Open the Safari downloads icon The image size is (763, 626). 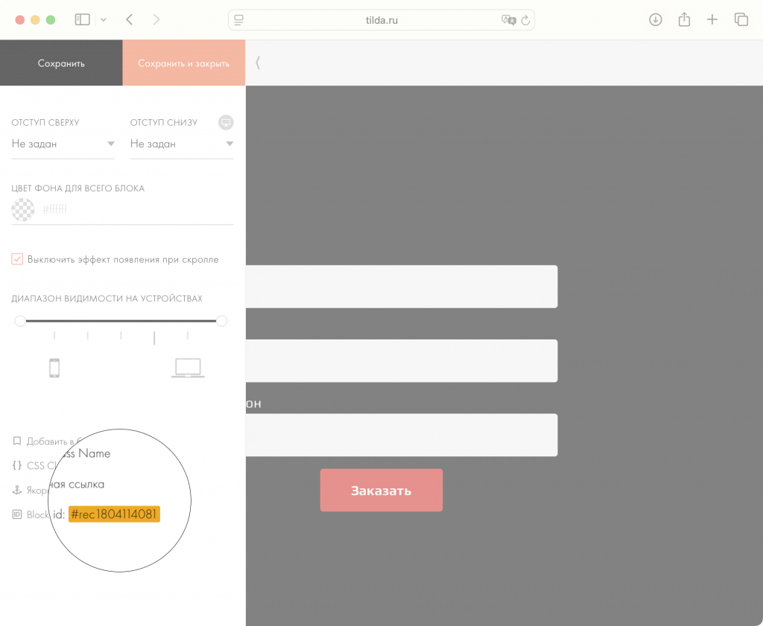click(656, 20)
